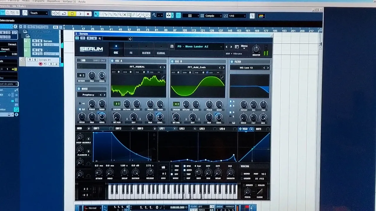Adjust the SUB octave stepper
The image size is (376, 211).
tap(81, 75)
